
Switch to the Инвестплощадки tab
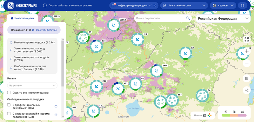click(22, 18)
